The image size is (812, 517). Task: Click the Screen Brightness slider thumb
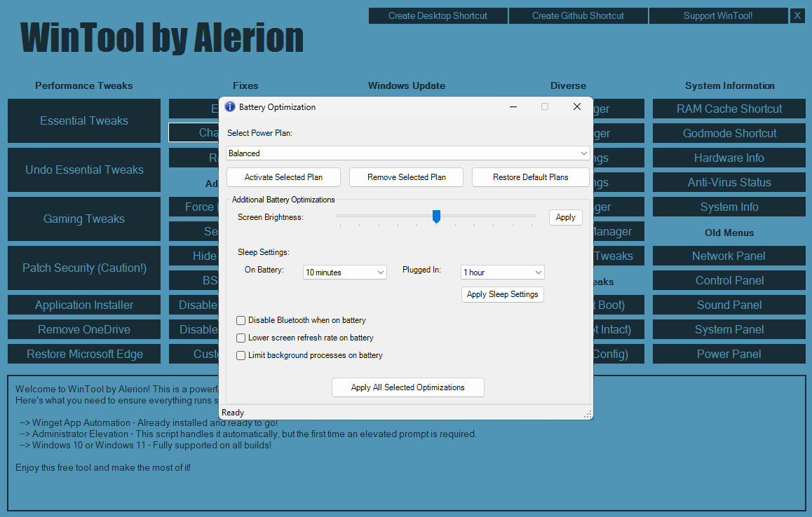coord(437,216)
